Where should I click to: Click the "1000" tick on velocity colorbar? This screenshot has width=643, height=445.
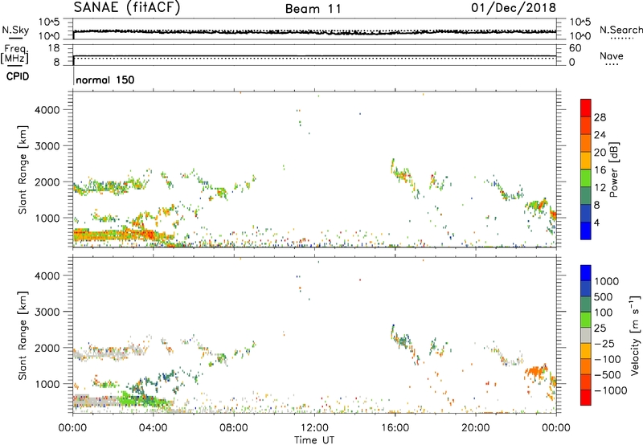(607, 281)
